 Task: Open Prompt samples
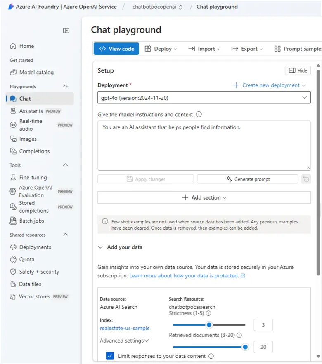click(298, 49)
